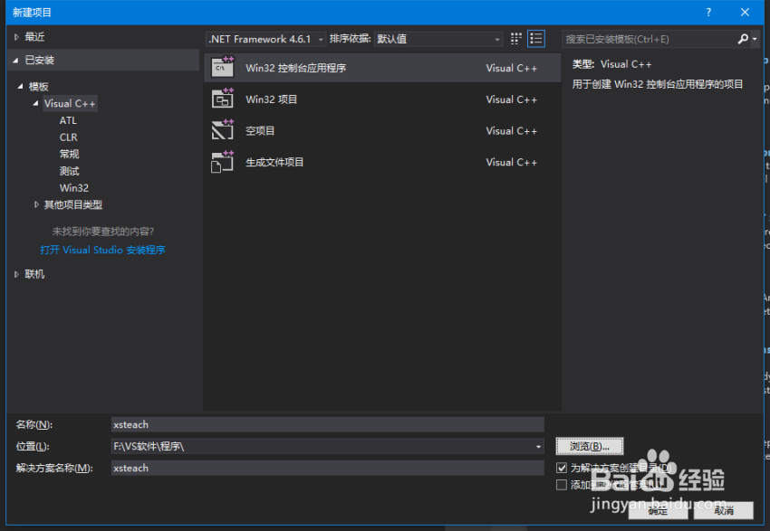Select Win32 控制台应用程序 template name
This screenshot has height=531, width=770.
coord(295,68)
